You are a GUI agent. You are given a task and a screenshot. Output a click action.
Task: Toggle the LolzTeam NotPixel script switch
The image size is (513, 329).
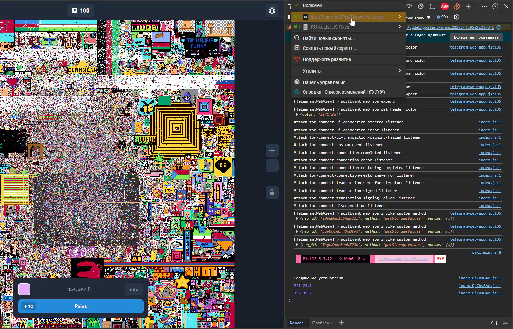(297, 17)
